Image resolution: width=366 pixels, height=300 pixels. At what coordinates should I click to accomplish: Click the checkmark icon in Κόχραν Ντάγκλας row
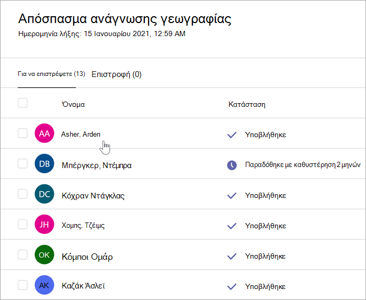(x=232, y=196)
